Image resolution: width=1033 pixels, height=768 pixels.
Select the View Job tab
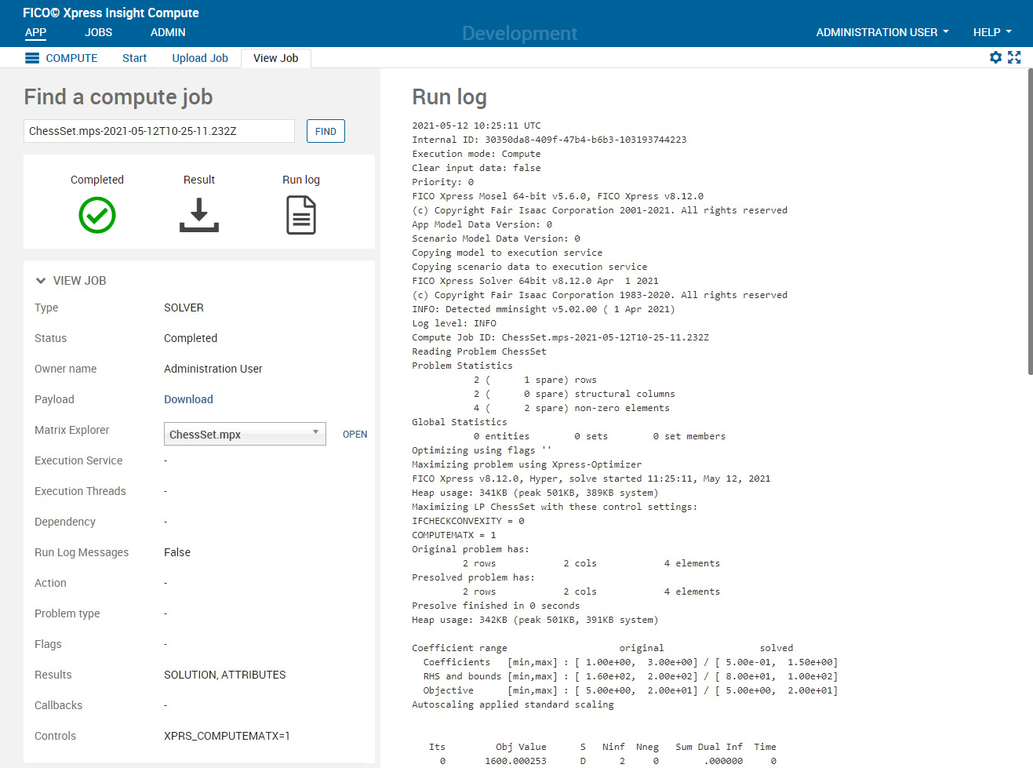tap(276, 58)
